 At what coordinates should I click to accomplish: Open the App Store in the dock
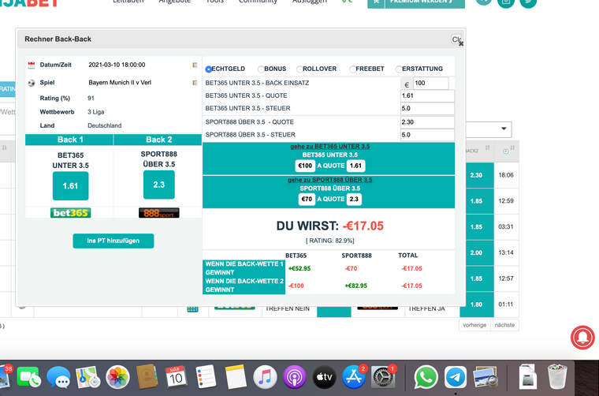tap(354, 378)
